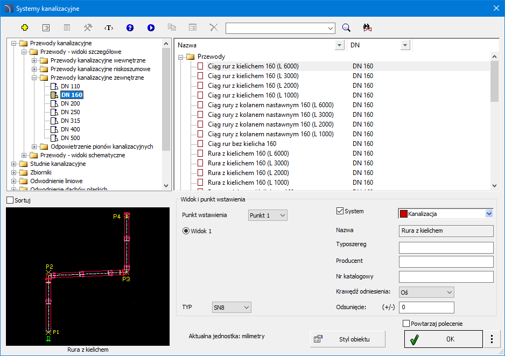The height and width of the screenshot is (356, 505).
Task: Click the binoculars find icon
Action: pos(368,27)
